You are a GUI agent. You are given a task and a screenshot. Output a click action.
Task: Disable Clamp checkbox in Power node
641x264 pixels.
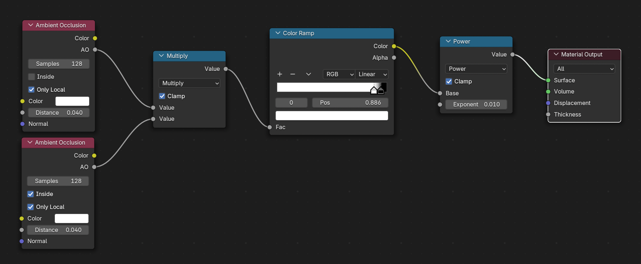click(x=449, y=81)
